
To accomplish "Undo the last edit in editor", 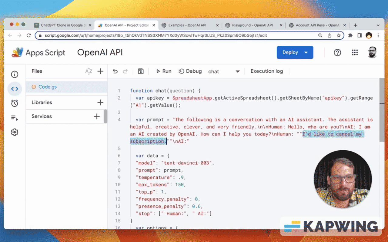I will [115, 71].
